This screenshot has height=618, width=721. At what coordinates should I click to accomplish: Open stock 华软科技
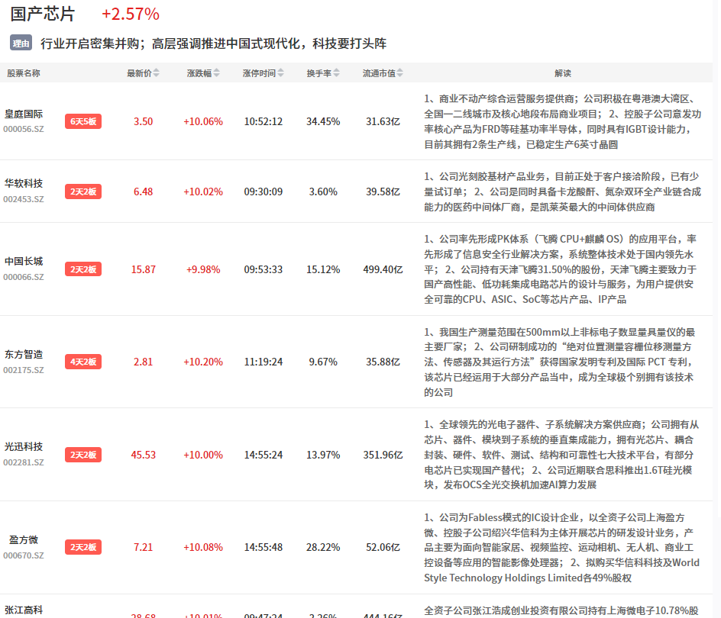(24, 183)
